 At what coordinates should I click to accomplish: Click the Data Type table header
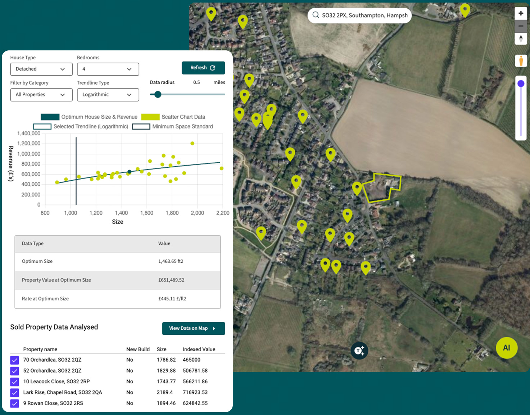pos(33,244)
